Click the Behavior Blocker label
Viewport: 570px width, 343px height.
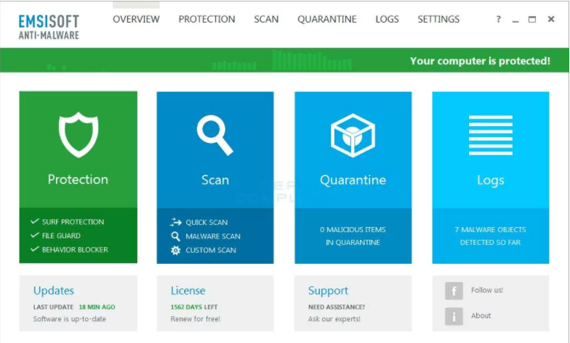click(75, 249)
